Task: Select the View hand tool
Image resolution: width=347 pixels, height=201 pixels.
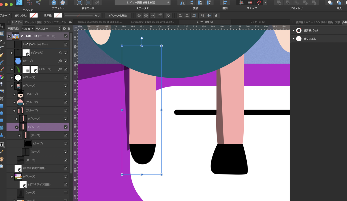Action: coord(2,159)
